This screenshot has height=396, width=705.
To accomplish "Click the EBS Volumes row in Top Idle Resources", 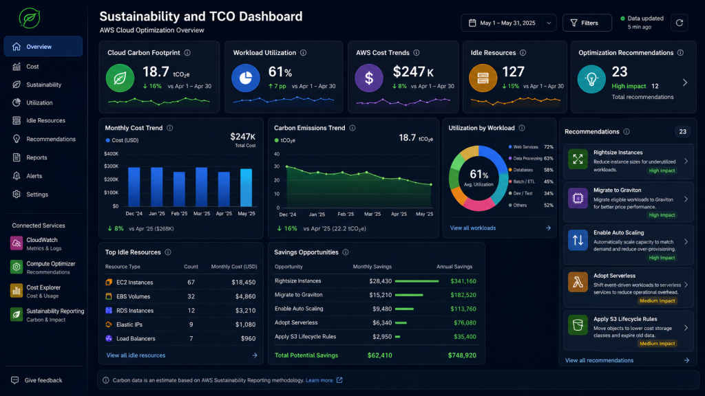I will tap(181, 297).
